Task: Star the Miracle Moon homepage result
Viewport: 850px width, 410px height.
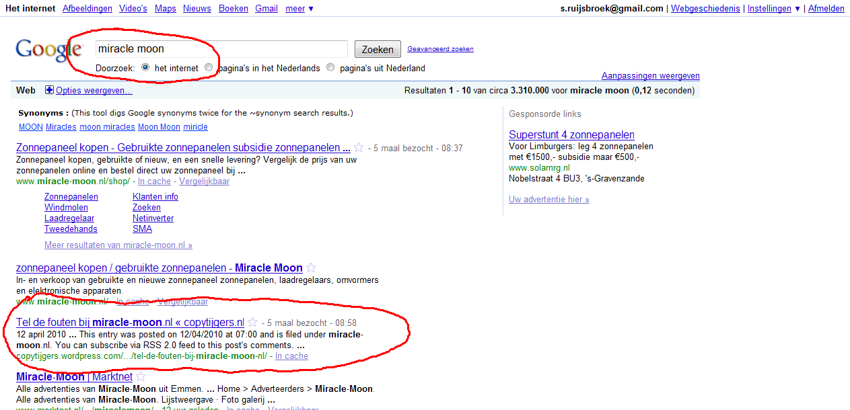Action: pos(311,268)
